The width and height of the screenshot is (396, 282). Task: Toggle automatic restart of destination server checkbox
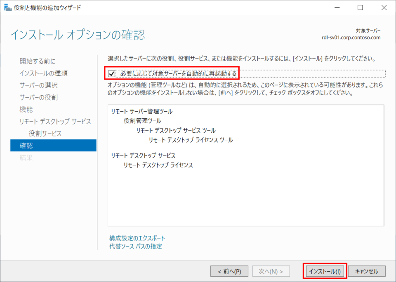coord(111,74)
